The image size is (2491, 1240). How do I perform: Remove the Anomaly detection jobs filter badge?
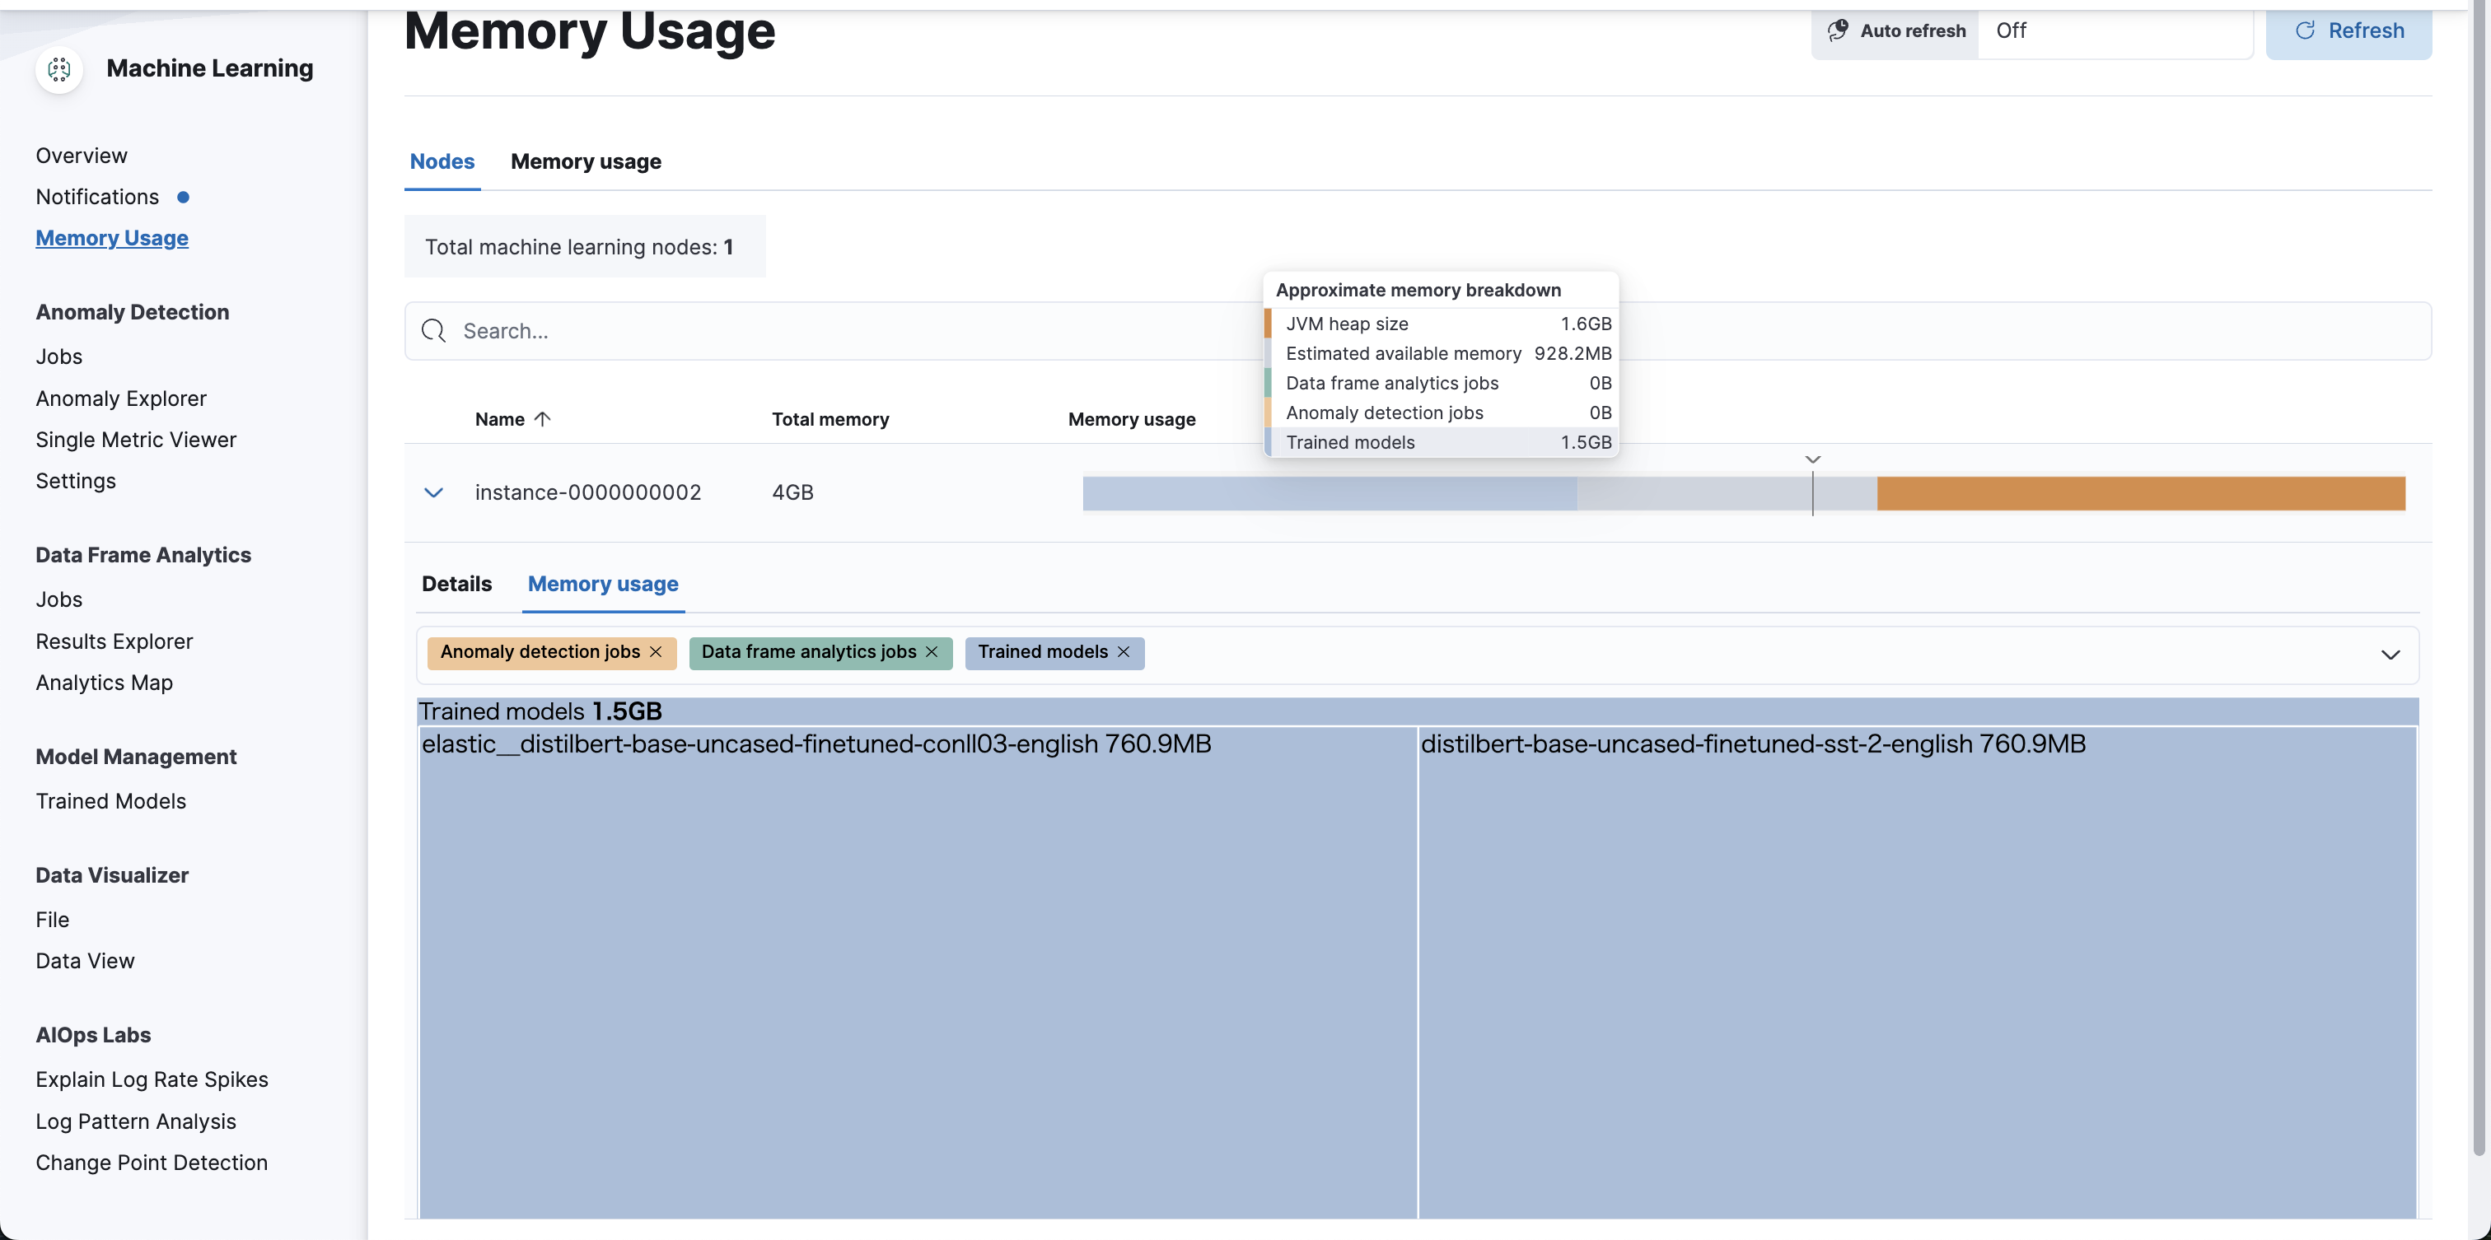(x=657, y=652)
